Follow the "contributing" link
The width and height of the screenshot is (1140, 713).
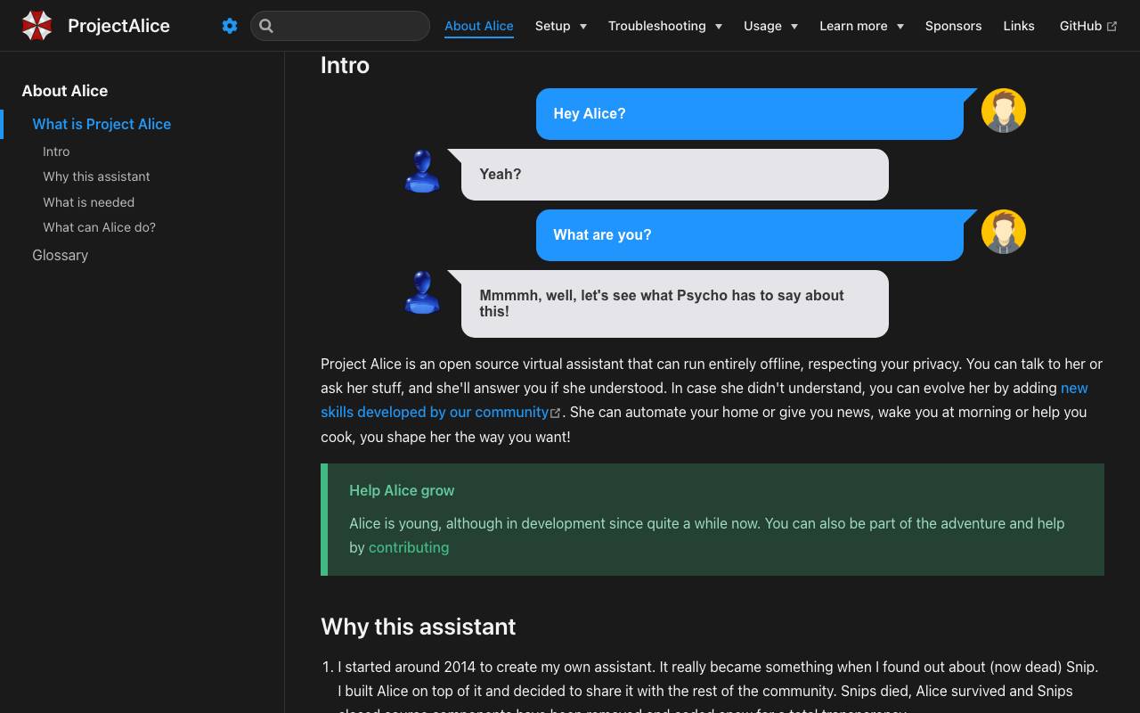409,547
